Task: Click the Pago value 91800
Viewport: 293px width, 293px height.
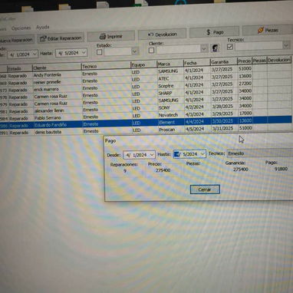Action: pyautogui.click(x=281, y=169)
